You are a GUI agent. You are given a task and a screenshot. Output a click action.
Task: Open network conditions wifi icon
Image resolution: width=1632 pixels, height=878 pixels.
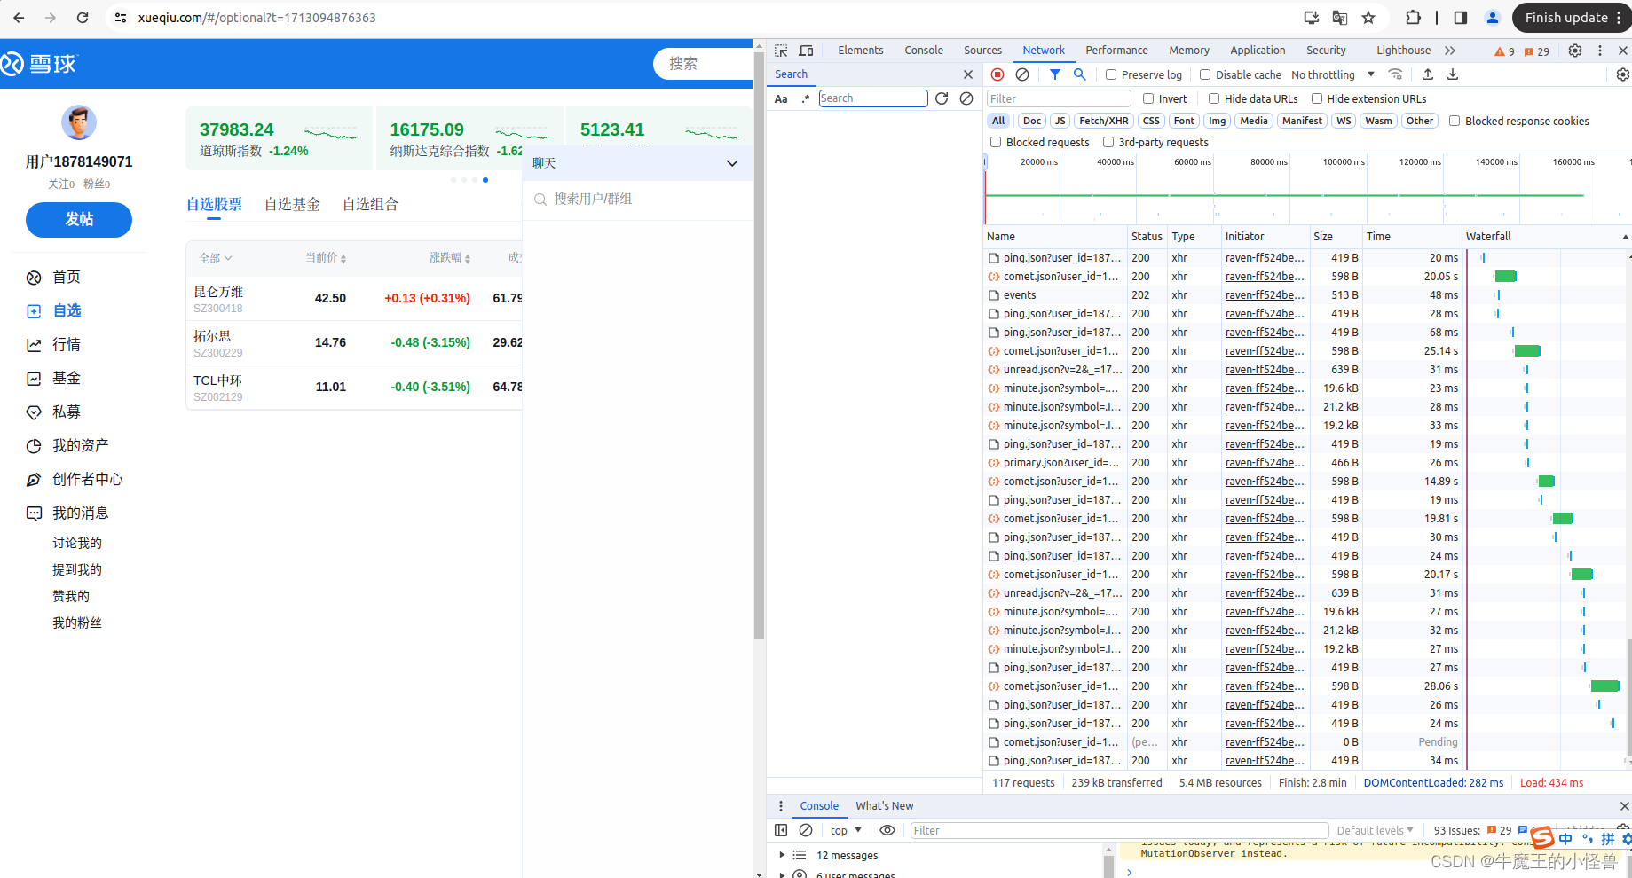1396,74
